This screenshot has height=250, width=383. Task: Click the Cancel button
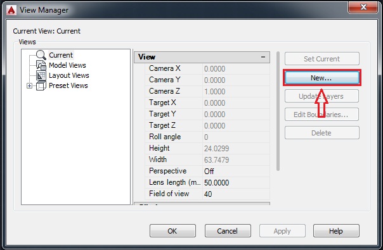(x=228, y=231)
